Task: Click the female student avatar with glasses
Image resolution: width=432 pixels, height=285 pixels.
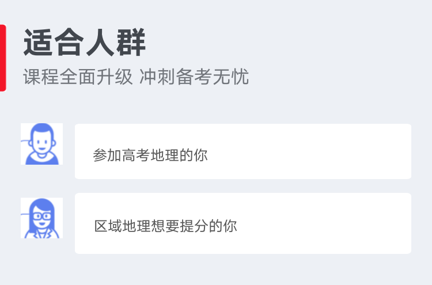Action: point(41,218)
